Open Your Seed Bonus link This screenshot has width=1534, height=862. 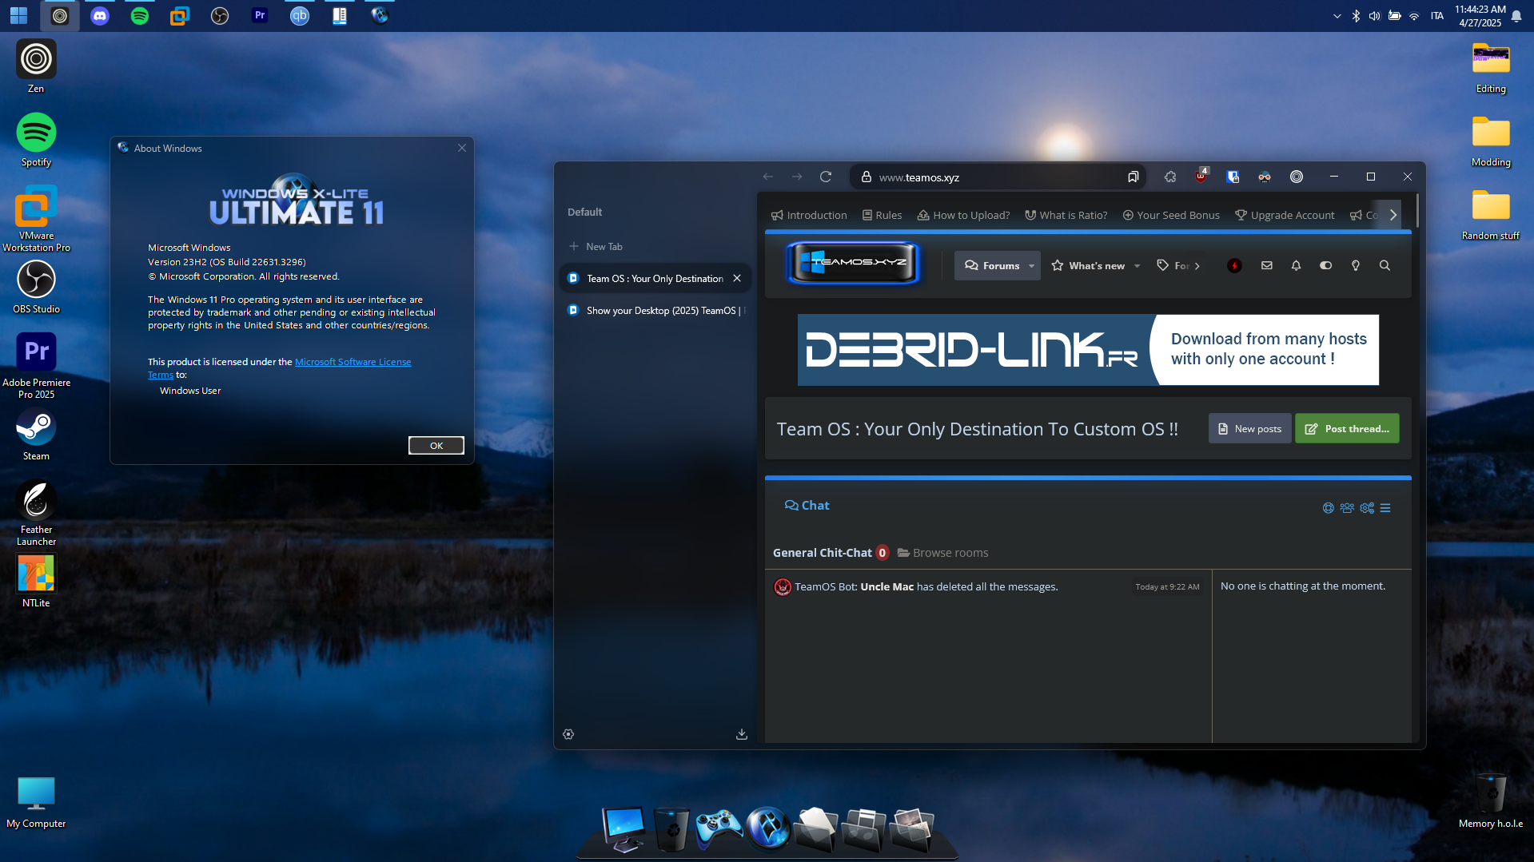[1171, 215]
